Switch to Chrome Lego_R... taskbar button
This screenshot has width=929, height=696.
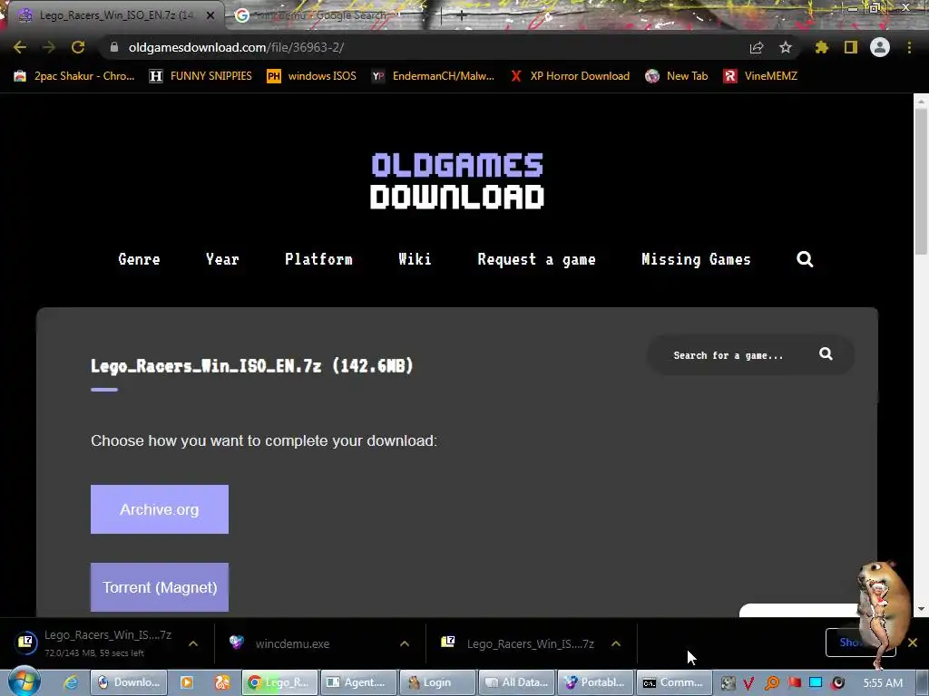click(x=279, y=682)
